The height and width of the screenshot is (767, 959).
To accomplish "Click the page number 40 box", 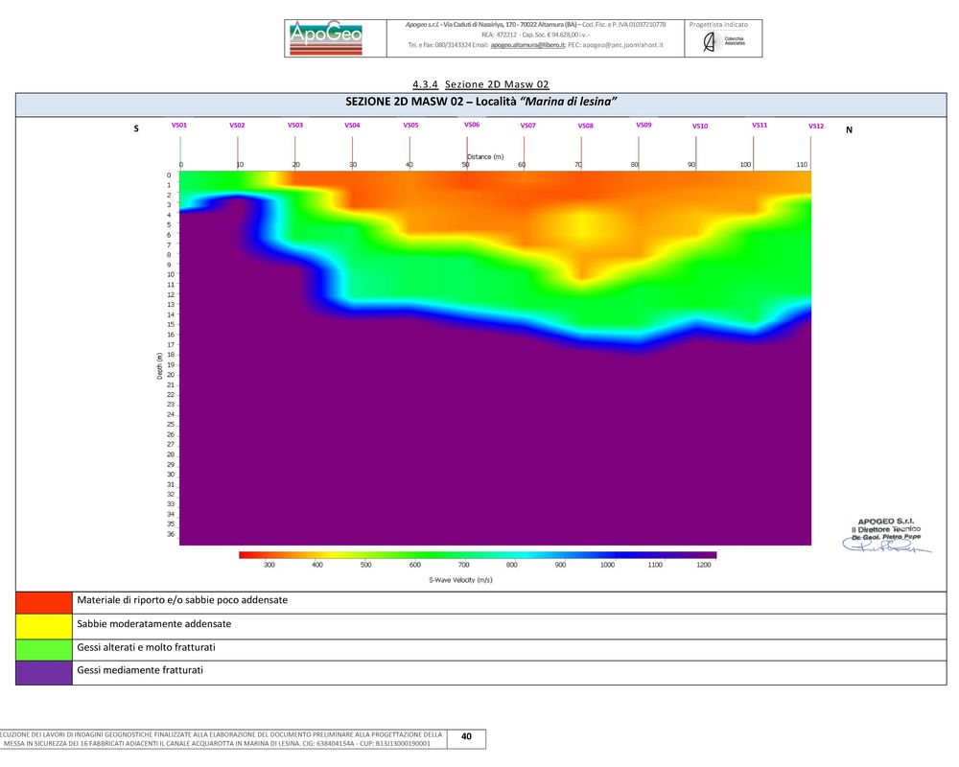I will tap(466, 737).
